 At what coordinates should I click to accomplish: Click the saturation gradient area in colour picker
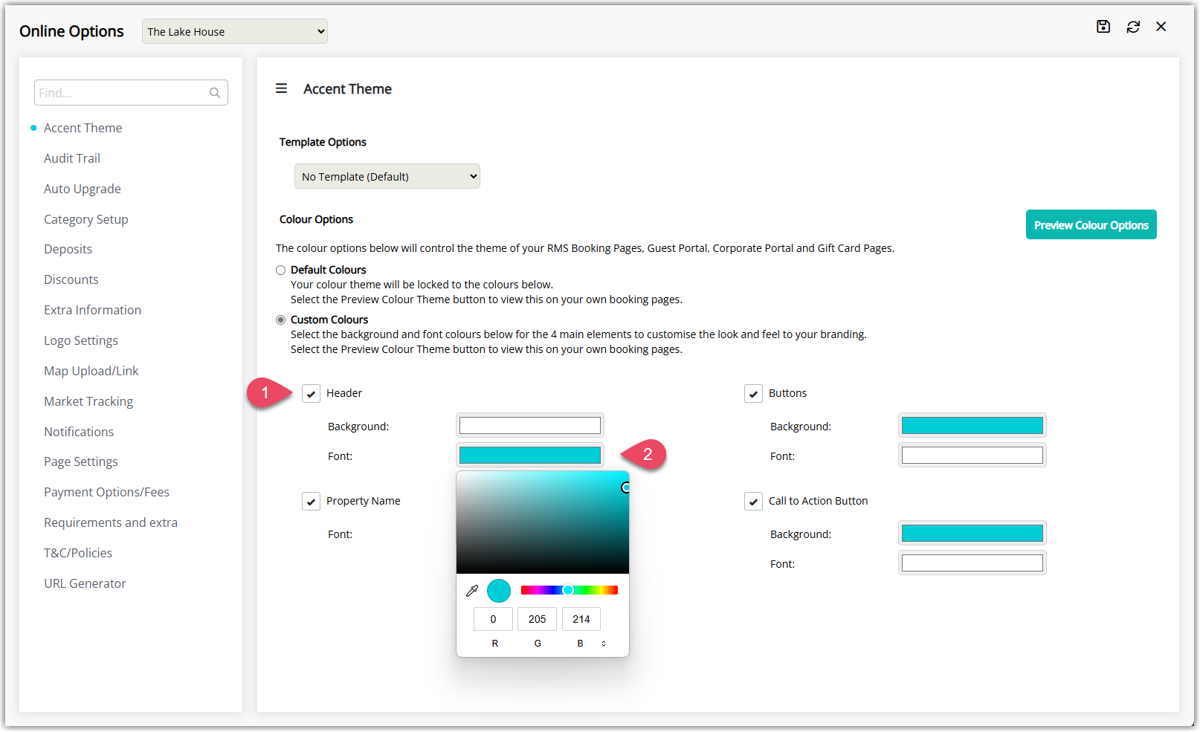543,522
